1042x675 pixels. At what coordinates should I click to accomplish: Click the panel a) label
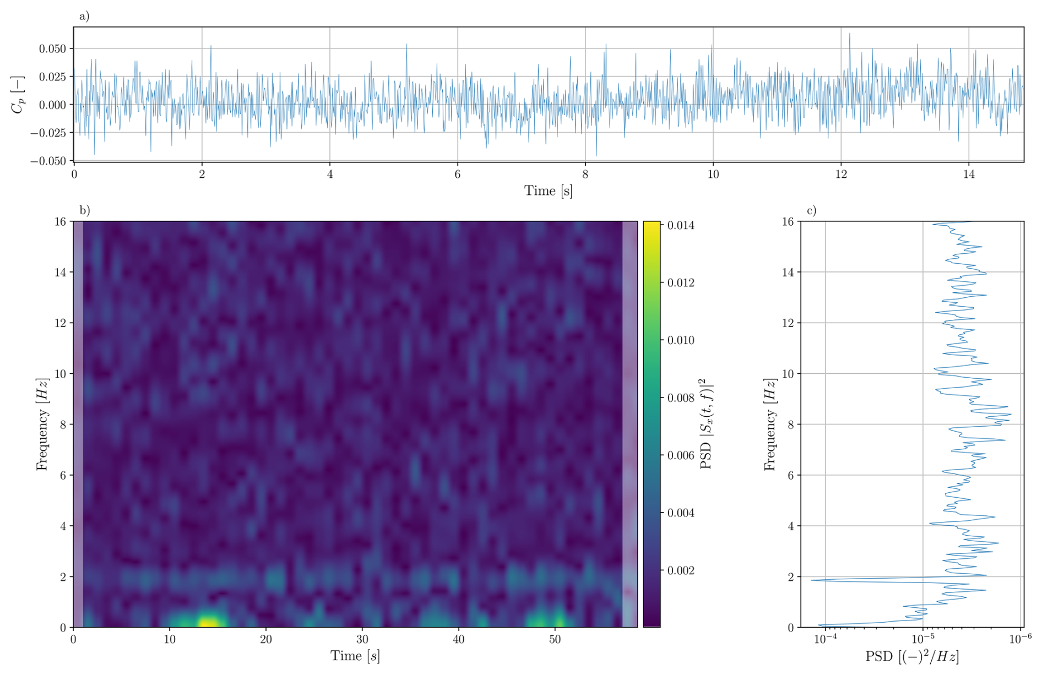click(x=84, y=16)
